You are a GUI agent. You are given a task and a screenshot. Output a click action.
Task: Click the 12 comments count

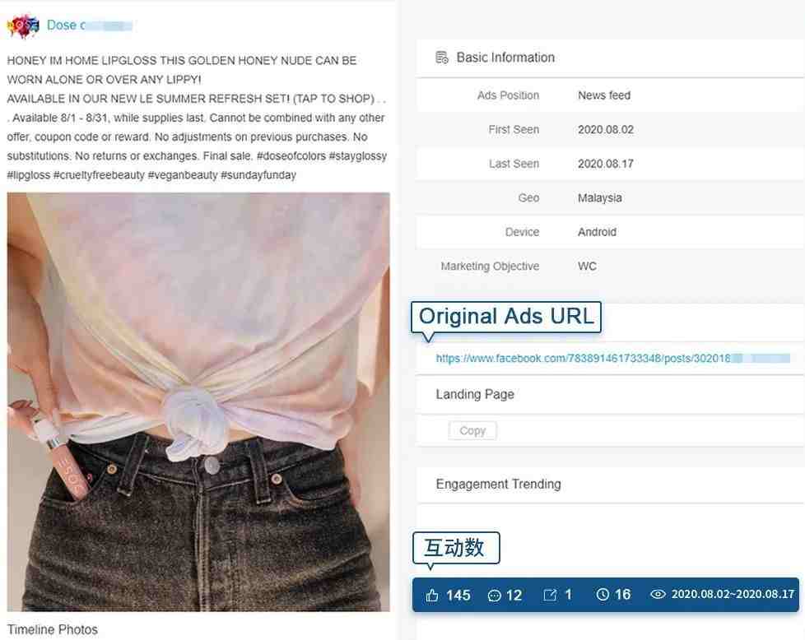(514, 596)
